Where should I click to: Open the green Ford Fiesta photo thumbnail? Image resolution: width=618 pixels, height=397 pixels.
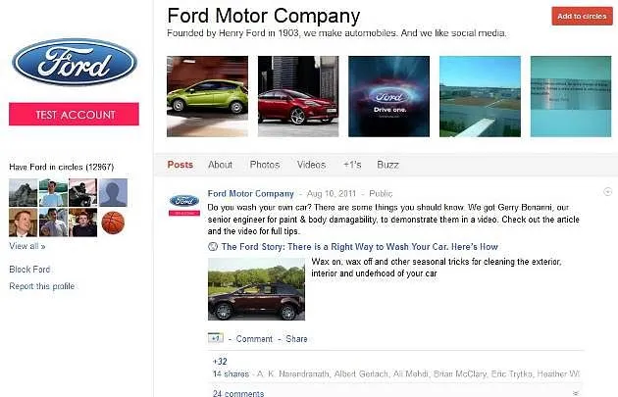point(207,96)
